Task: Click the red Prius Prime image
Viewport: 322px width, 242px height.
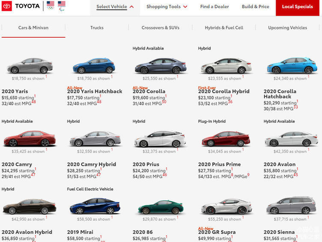Action: 226,139
